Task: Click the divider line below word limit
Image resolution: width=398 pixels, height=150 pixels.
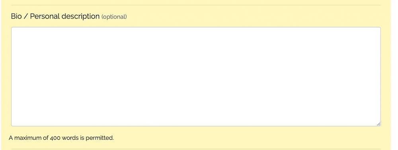Action: point(196,149)
